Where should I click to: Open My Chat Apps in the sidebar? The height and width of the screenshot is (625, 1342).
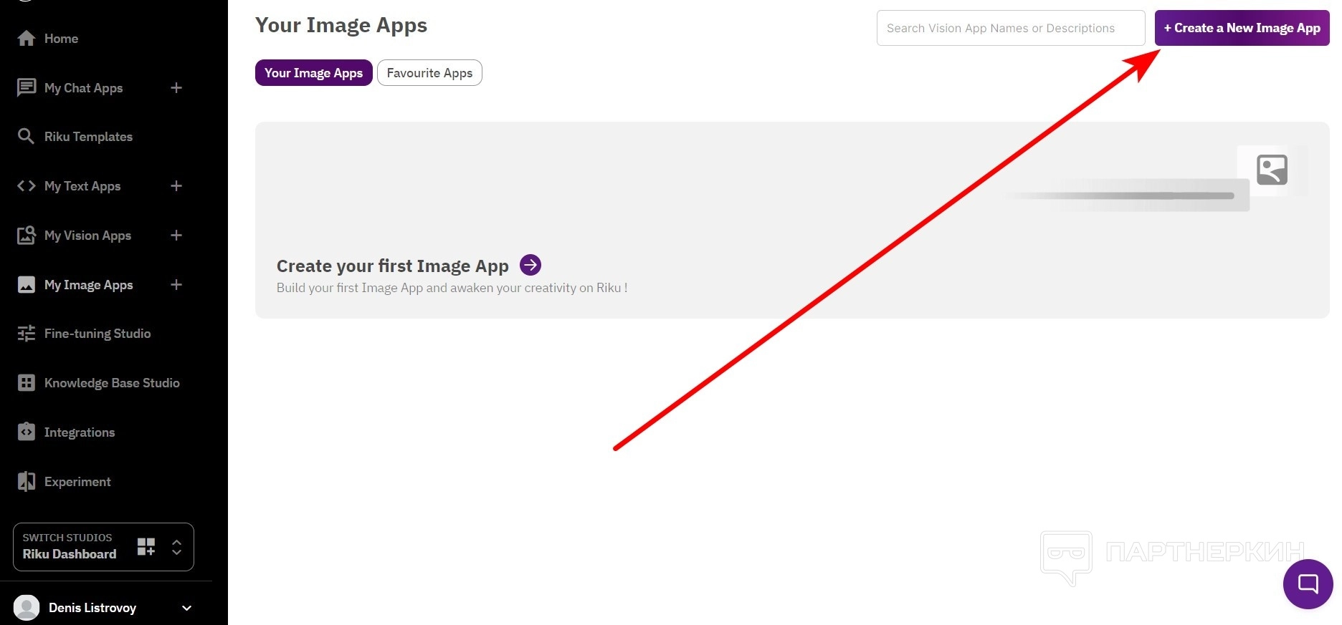point(83,88)
